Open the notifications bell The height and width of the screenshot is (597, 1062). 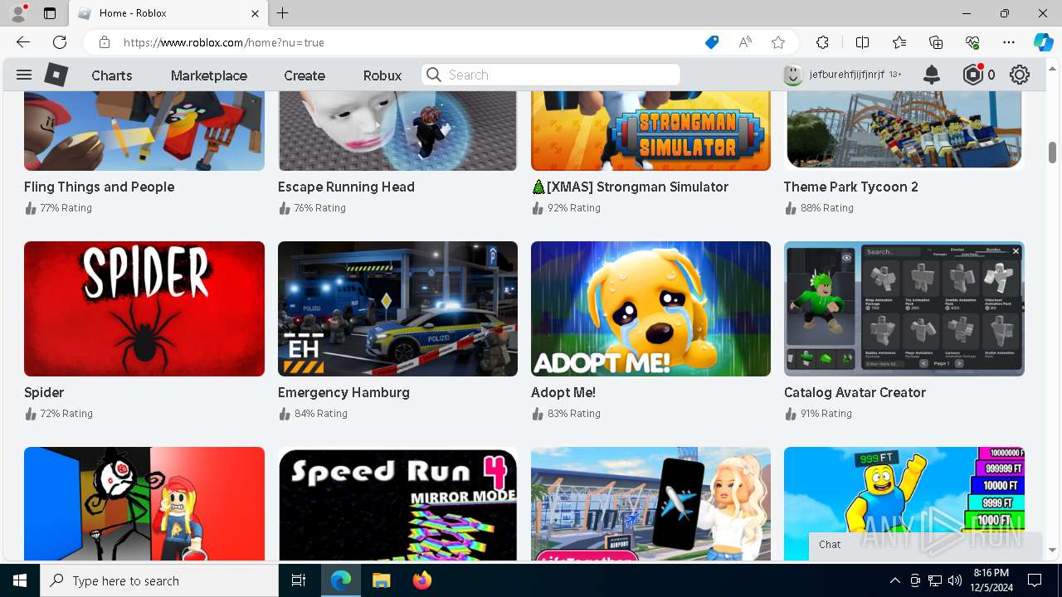click(932, 75)
